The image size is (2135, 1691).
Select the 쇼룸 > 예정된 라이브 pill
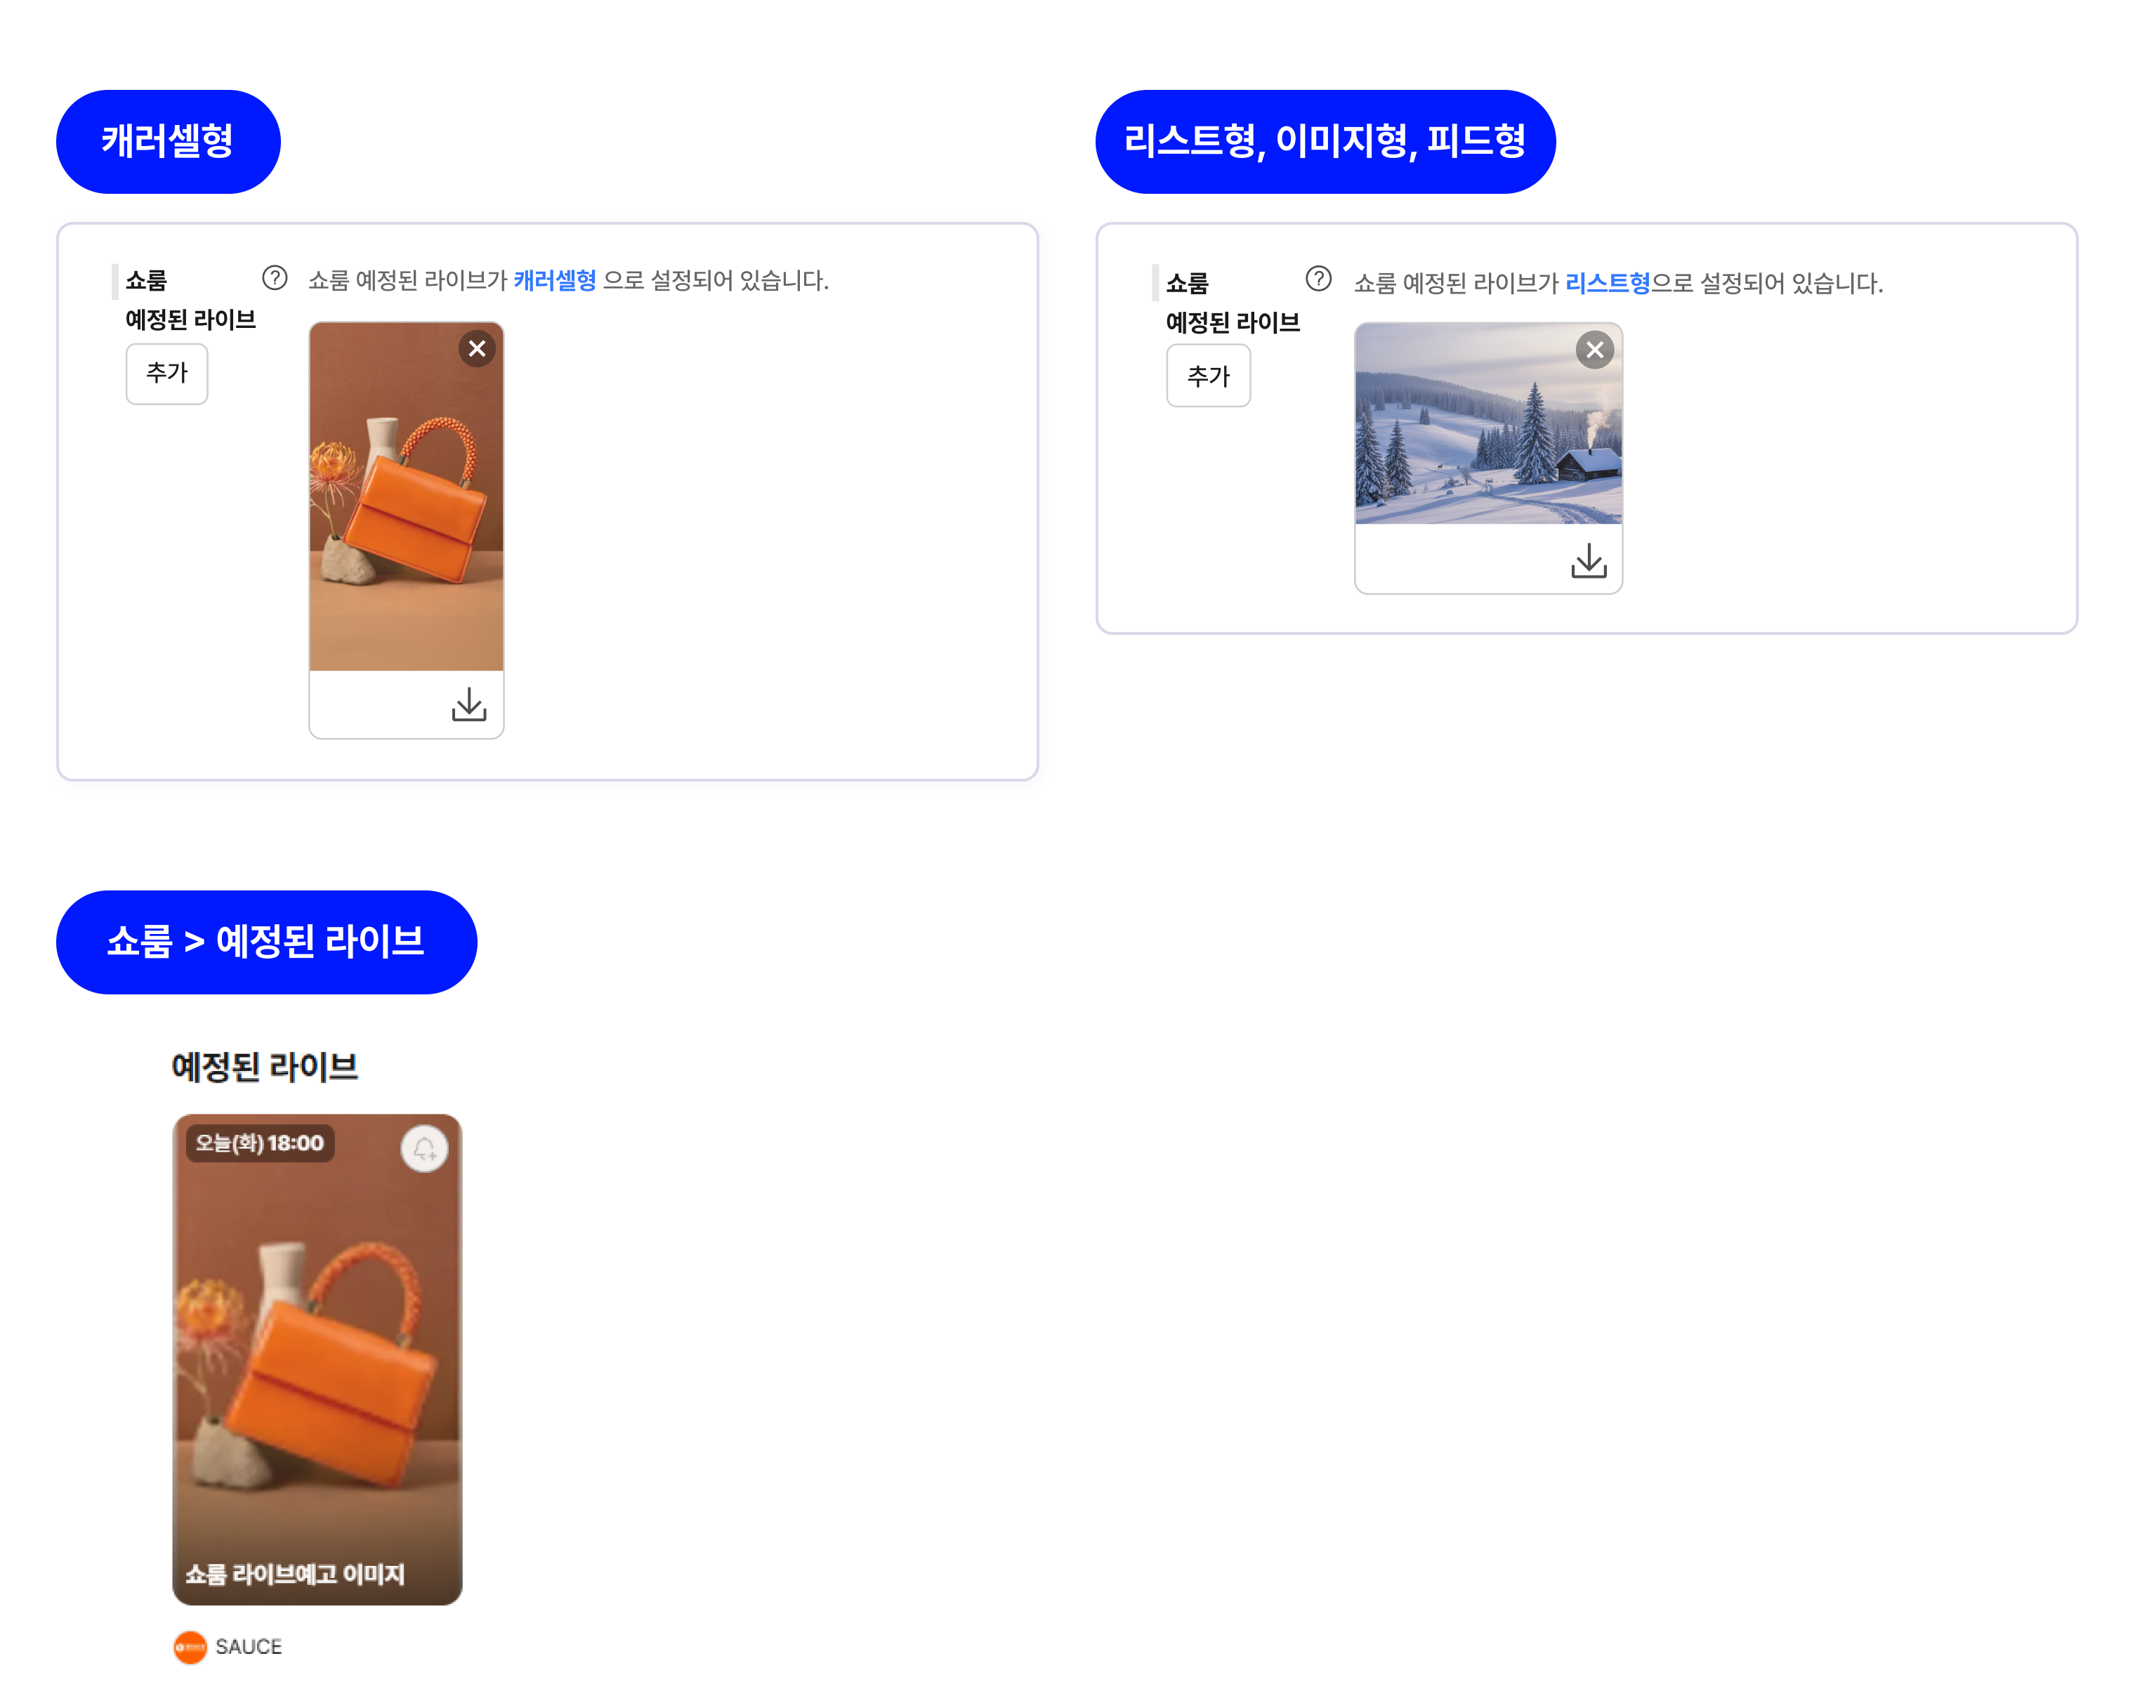coord(266,942)
